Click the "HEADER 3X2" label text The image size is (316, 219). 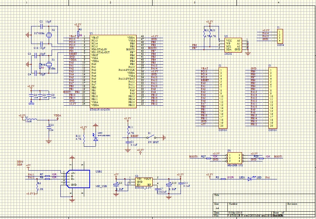[235, 165]
